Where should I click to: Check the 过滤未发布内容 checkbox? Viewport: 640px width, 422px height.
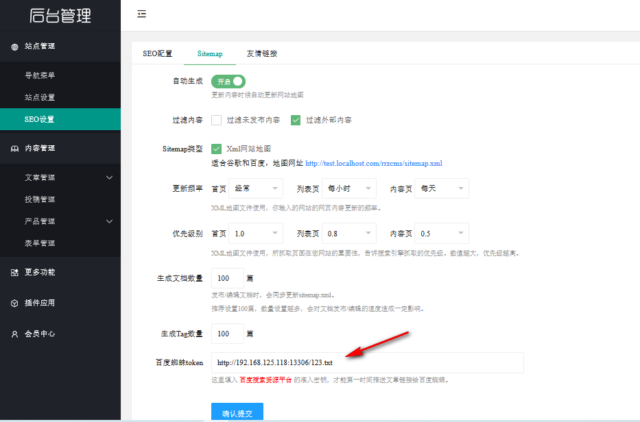(x=216, y=120)
